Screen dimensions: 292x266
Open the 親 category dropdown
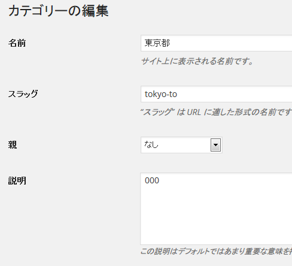pyautogui.click(x=181, y=145)
